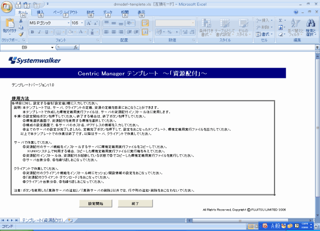
Task: Click the Cut scissors icon
Action: (21, 20)
